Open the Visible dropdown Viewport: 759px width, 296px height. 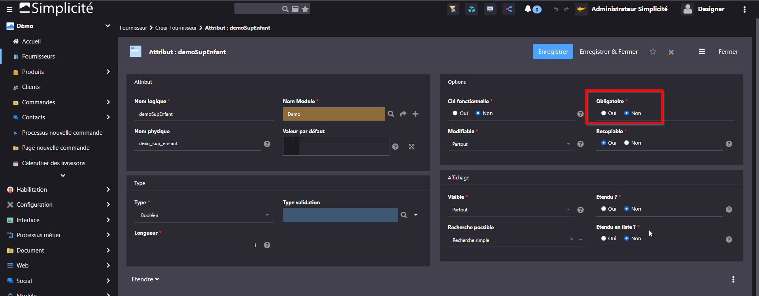(x=511, y=210)
